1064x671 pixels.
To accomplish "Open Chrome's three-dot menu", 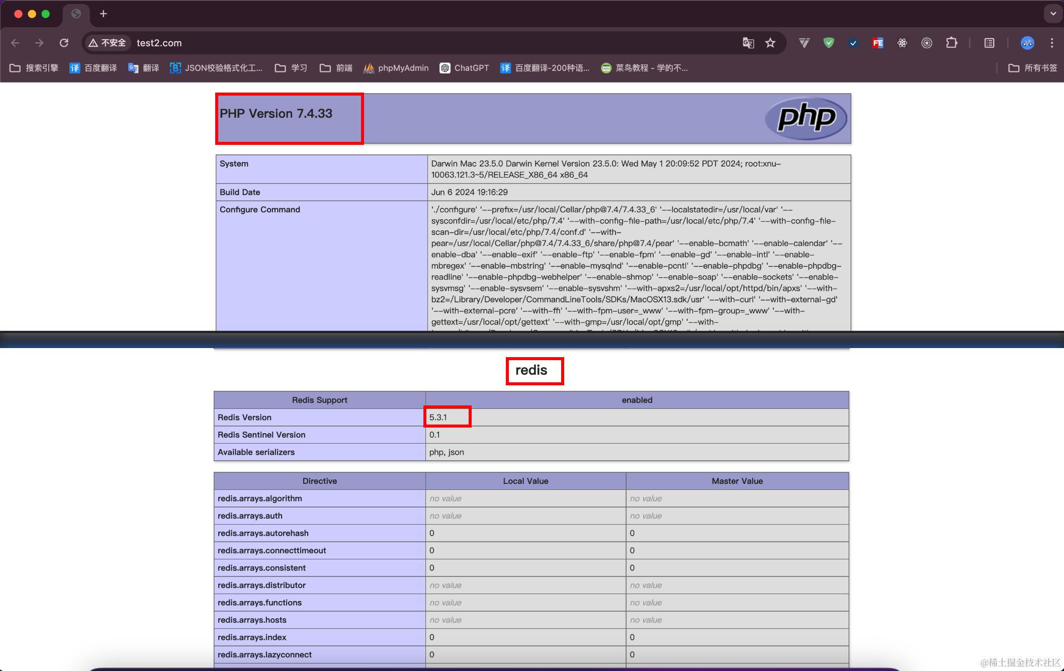I will [1051, 43].
